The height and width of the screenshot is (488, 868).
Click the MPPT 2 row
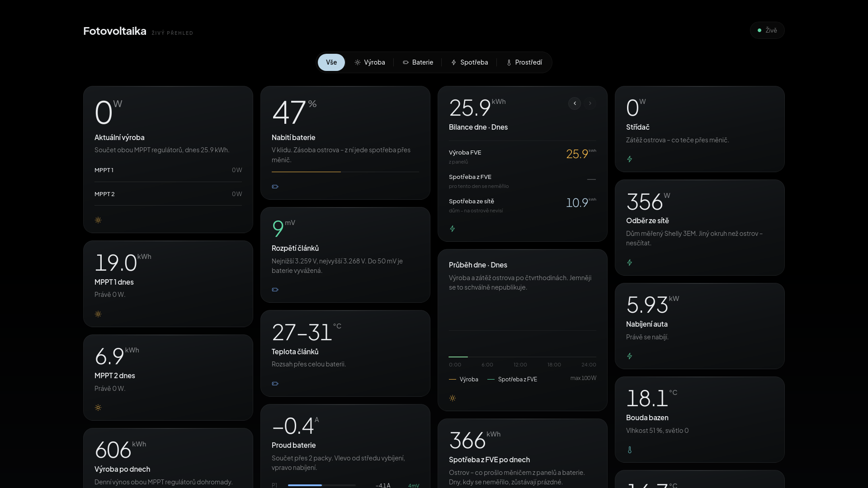(x=168, y=194)
